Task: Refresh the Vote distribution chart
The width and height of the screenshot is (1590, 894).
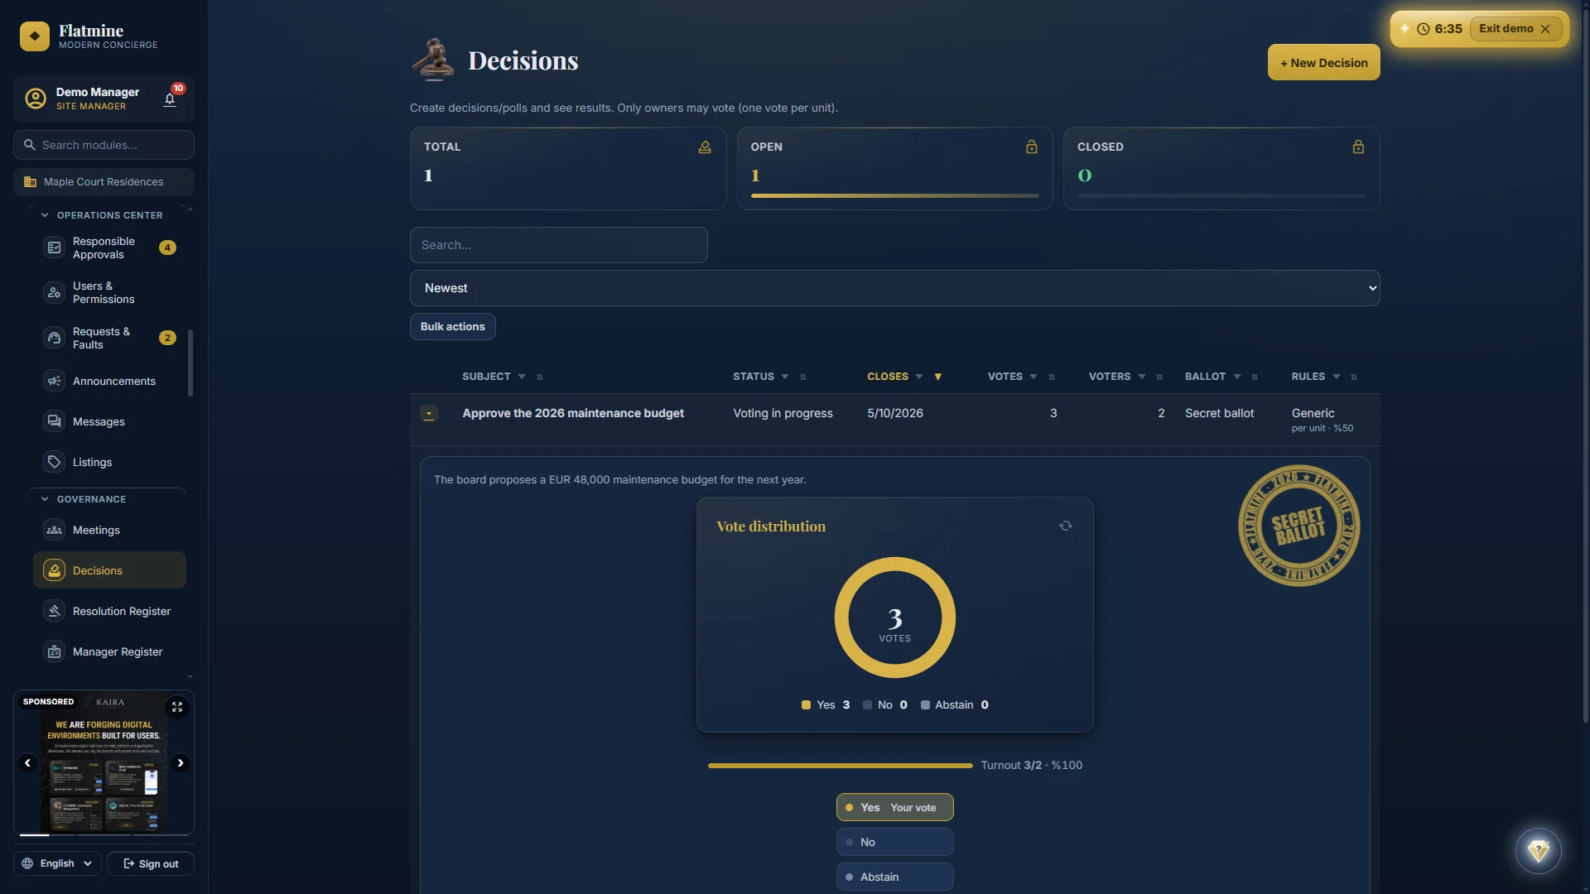Action: pyautogui.click(x=1066, y=526)
